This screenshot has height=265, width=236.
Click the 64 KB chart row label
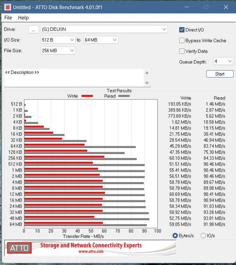(x=16, y=146)
